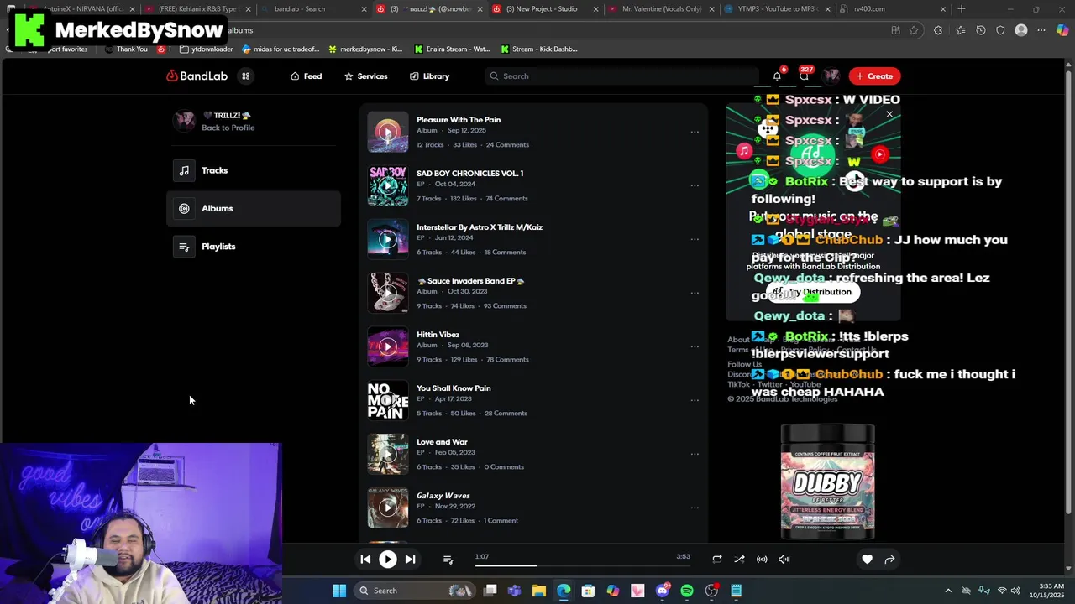Open the Services menu

pos(366,76)
